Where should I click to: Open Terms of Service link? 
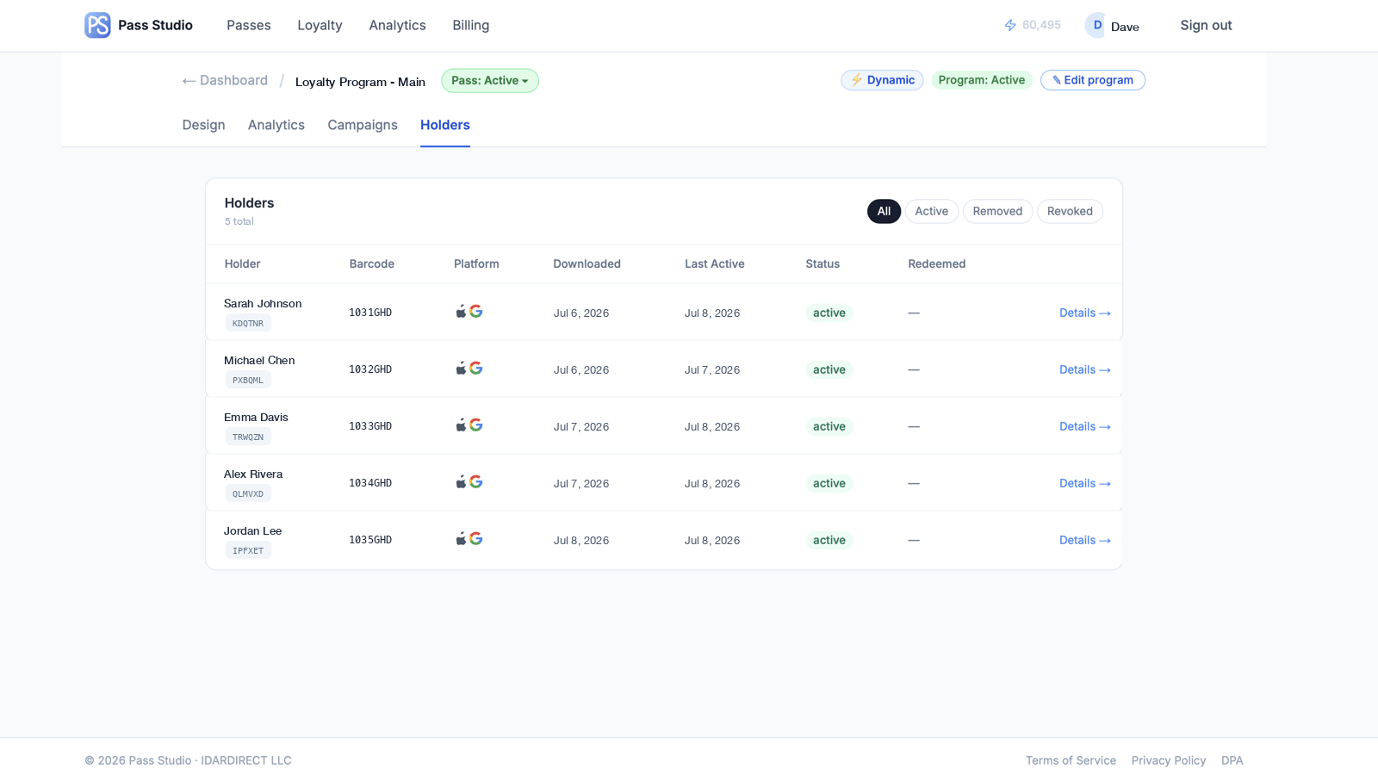(1071, 760)
